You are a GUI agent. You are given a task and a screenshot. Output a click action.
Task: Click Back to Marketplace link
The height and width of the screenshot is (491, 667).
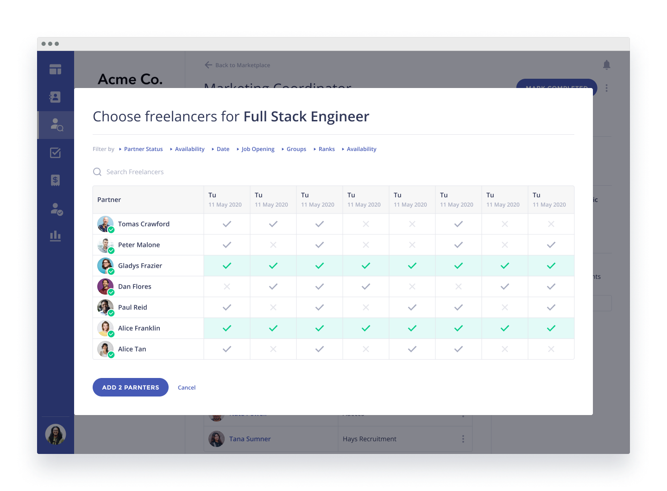[x=243, y=65]
